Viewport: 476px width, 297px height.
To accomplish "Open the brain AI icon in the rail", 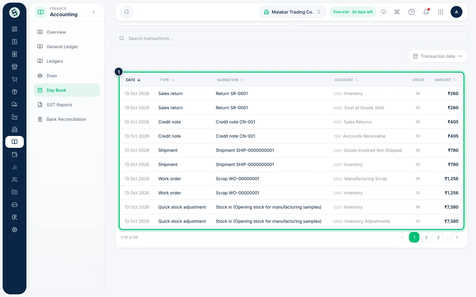I will [14, 217].
